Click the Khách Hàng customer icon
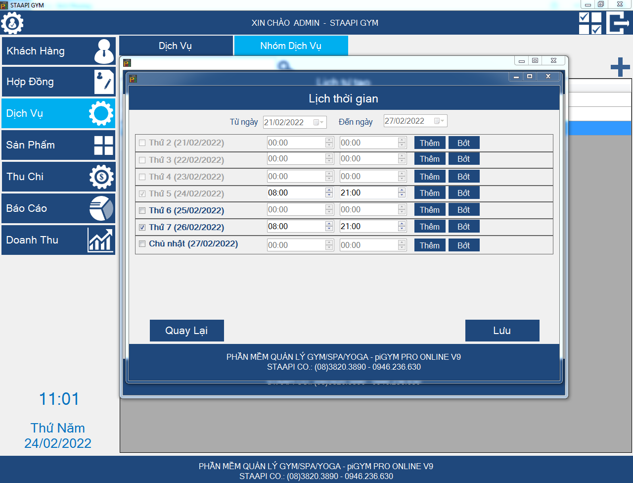The image size is (633, 483). tap(104, 51)
